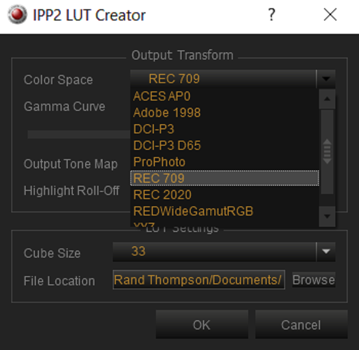Click the File Location path field
The height and width of the screenshot is (350, 359).
pyautogui.click(x=199, y=280)
